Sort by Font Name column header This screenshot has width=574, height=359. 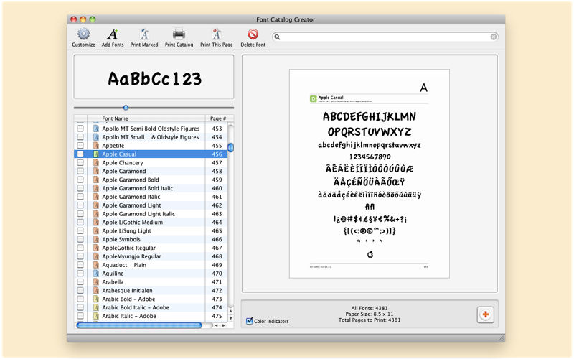click(x=146, y=118)
